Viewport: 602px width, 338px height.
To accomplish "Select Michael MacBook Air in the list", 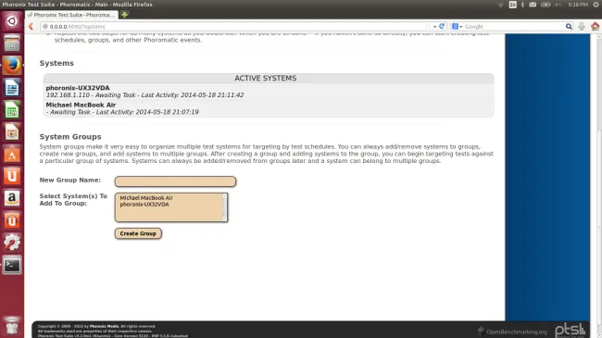I will click(146, 198).
